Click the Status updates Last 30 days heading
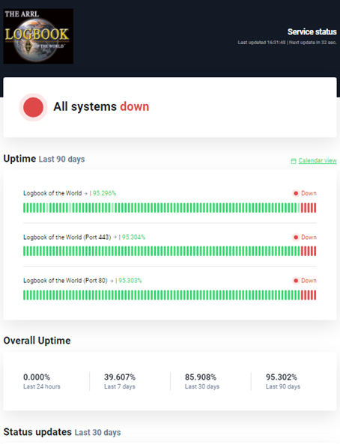Screen dimensions: 340x444 point(62,432)
